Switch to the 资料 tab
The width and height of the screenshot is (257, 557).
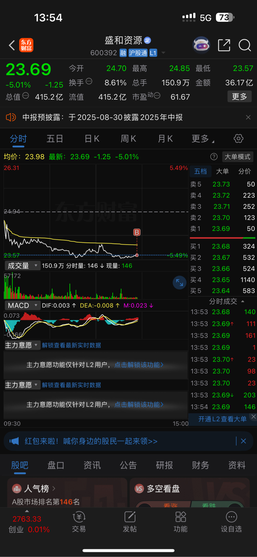point(237,465)
